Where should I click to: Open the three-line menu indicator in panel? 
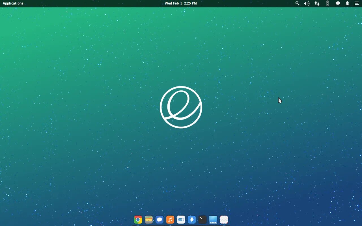(x=357, y=3)
